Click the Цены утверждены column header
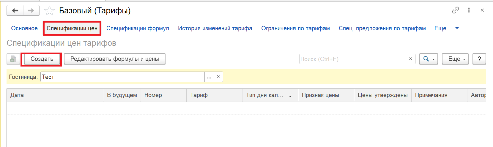Image resolution: width=493 pixels, height=147 pixels. click(x=383, y=95)
